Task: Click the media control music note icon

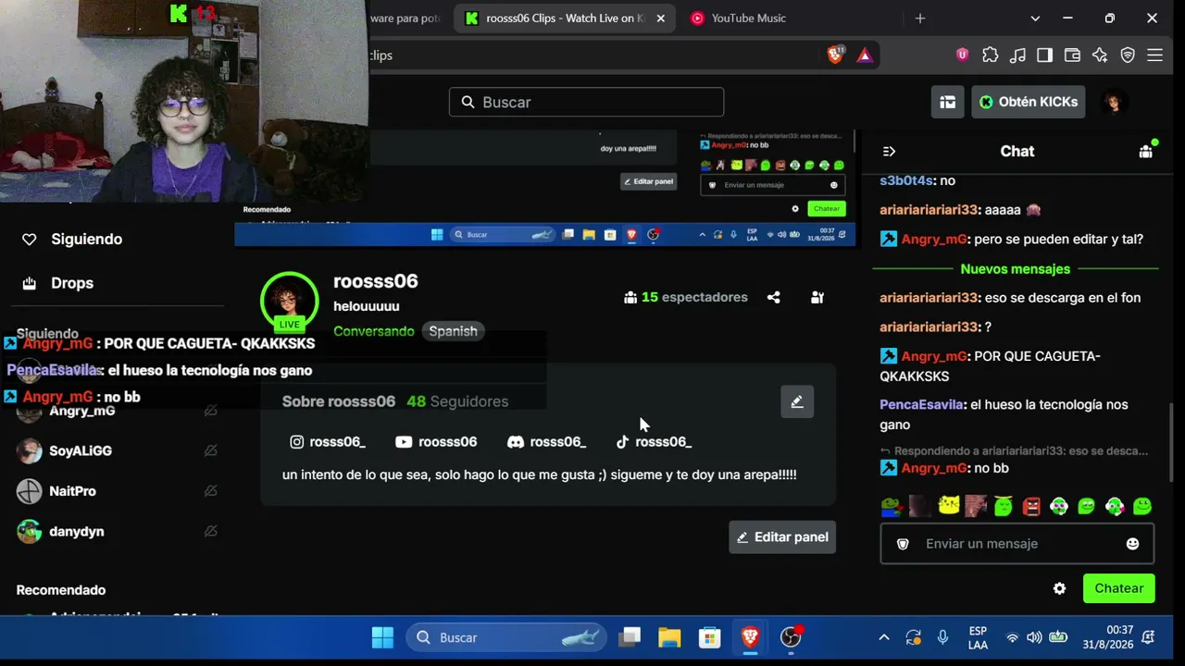Action: 1017,55
